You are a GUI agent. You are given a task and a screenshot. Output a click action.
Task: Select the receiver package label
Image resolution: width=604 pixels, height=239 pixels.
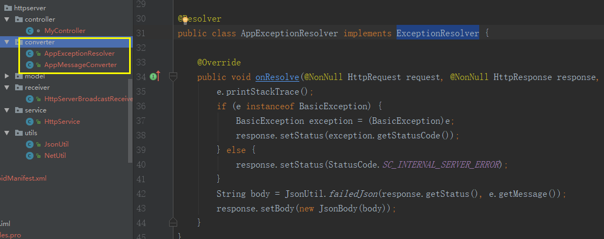(x=37, y=88)
